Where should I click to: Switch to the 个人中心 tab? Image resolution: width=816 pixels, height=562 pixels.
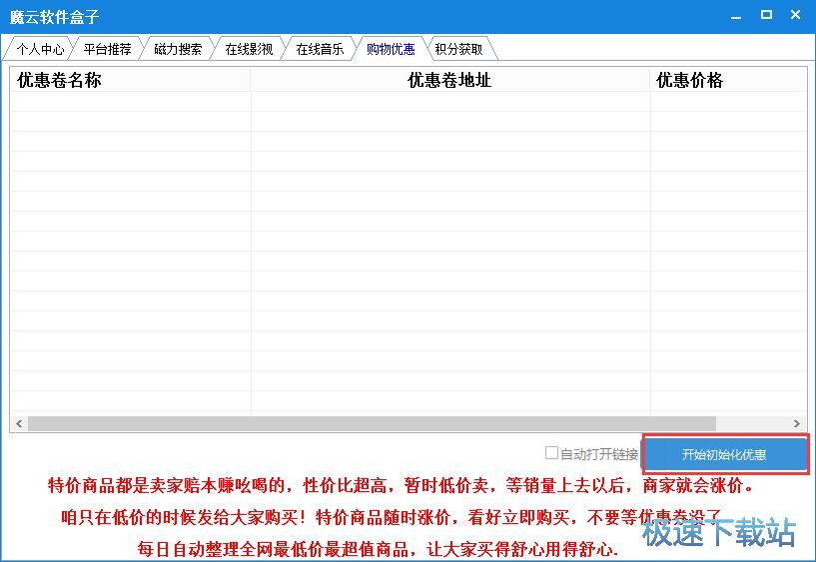40,49
